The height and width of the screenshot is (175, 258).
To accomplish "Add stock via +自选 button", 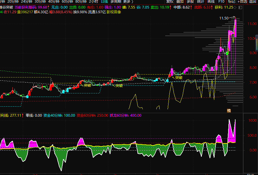I will 242,1.
